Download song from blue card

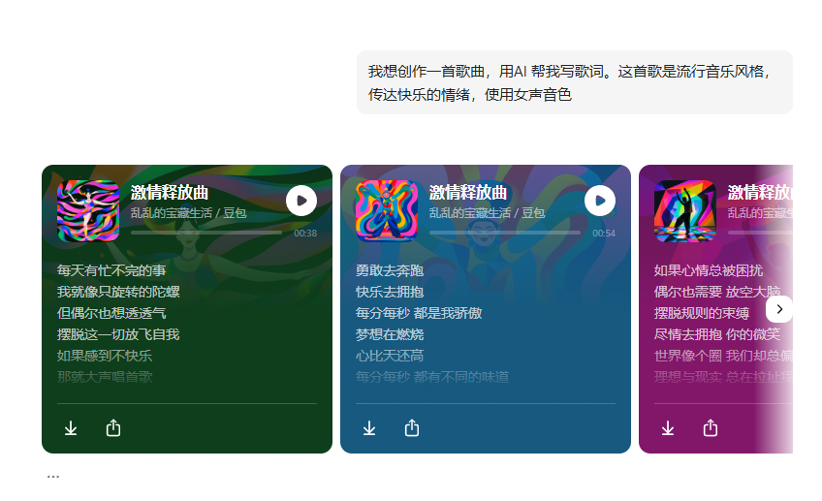(x=369, y=428)
